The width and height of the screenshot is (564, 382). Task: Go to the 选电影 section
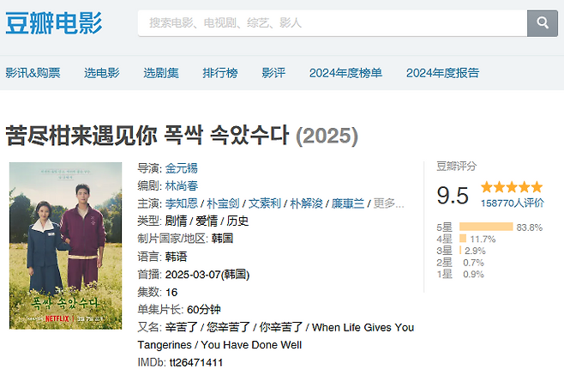pyautogui.click(x=102, y=73)
